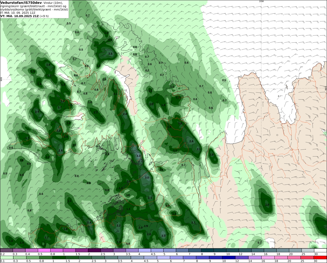Select the light pink 16–18 rain legend swatch

(x=268, y=257)
